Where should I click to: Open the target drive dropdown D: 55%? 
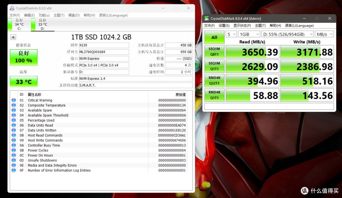pos(288,34)
